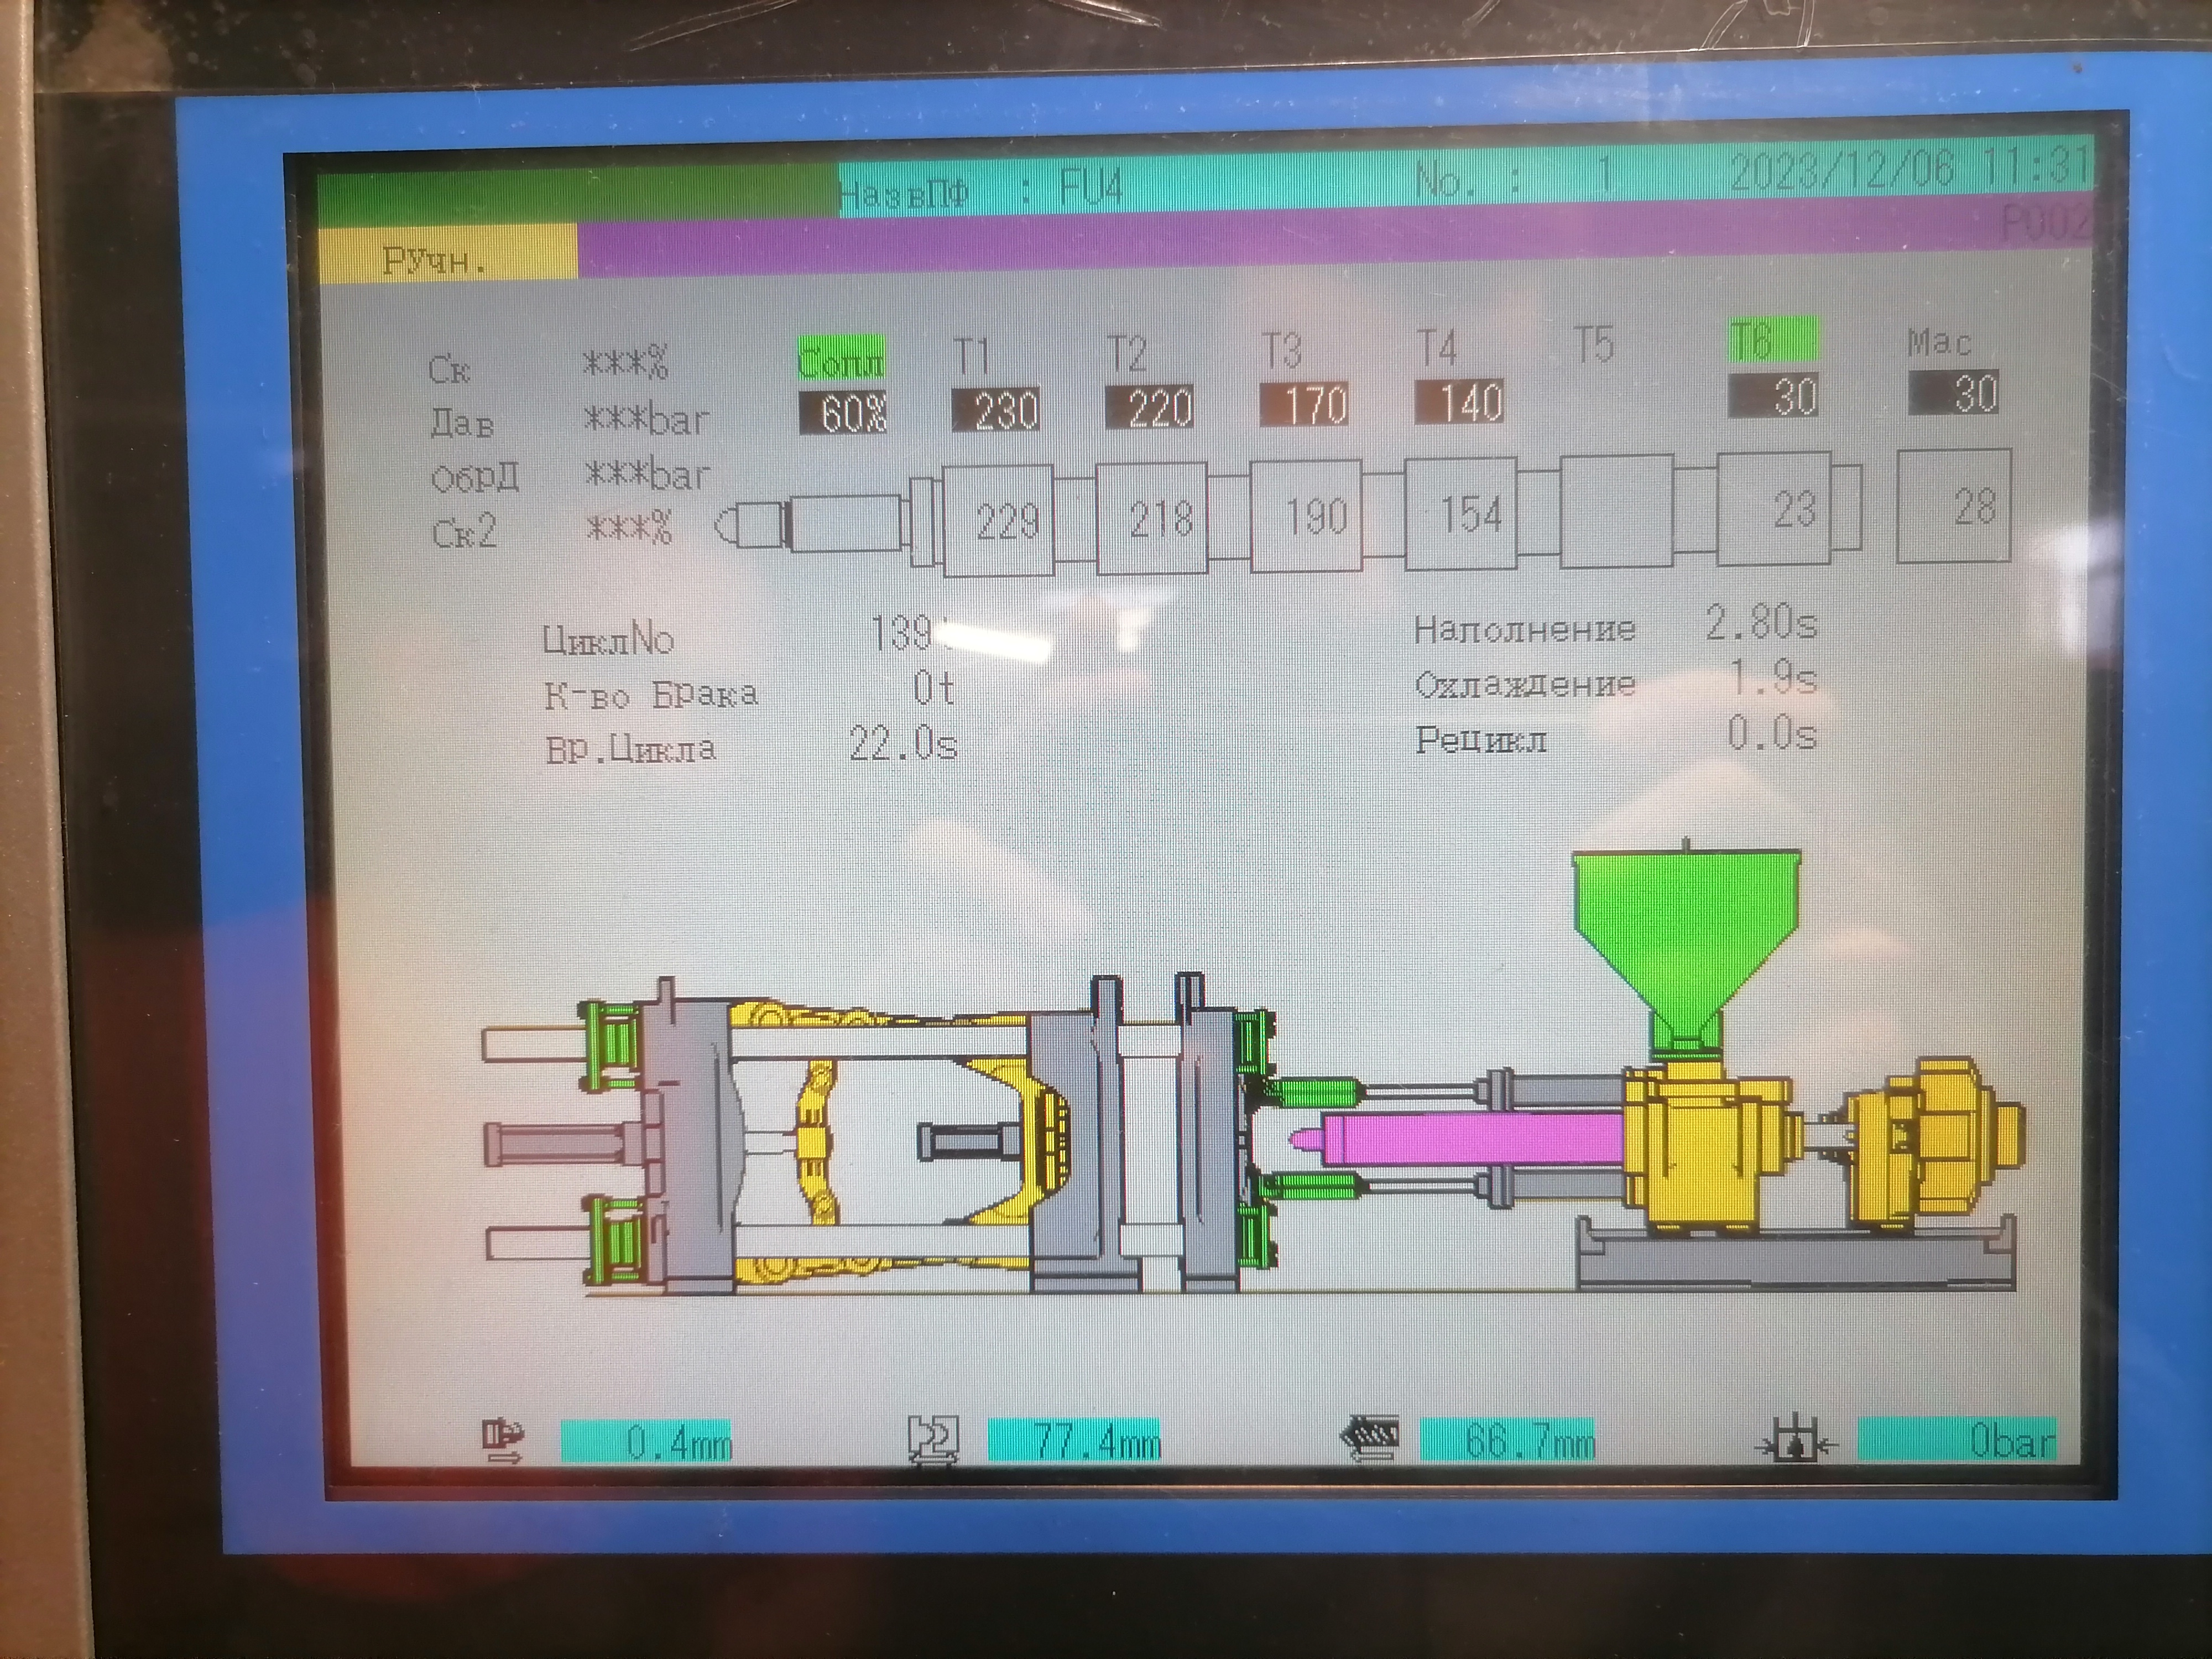
Task: Toggle the green T6 zone label
Action: 1773,340
